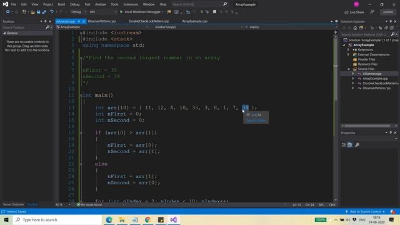Click the Save file icon

39,12
